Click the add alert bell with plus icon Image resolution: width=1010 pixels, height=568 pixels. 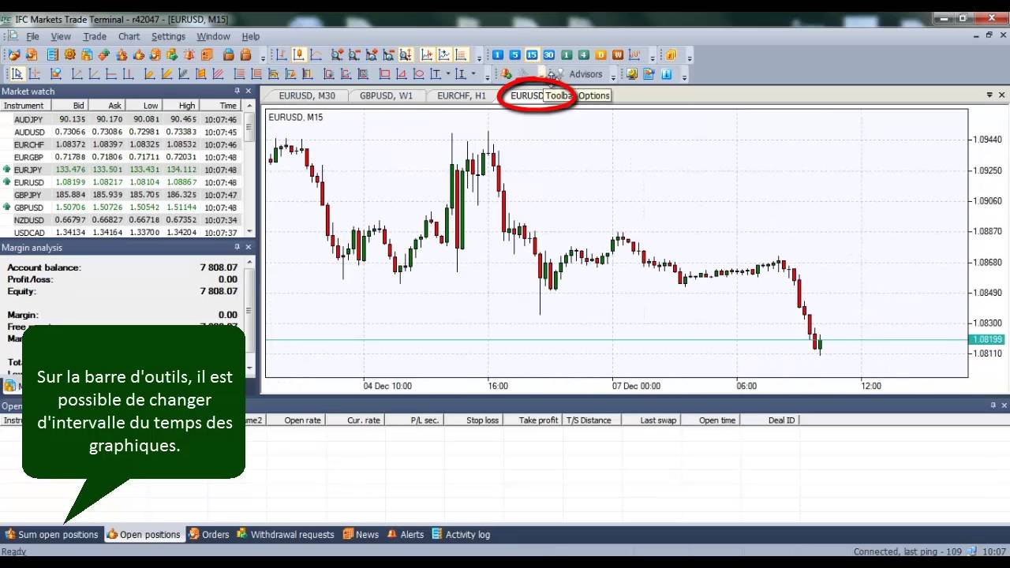pyautogui.click(x=506, y=74)
